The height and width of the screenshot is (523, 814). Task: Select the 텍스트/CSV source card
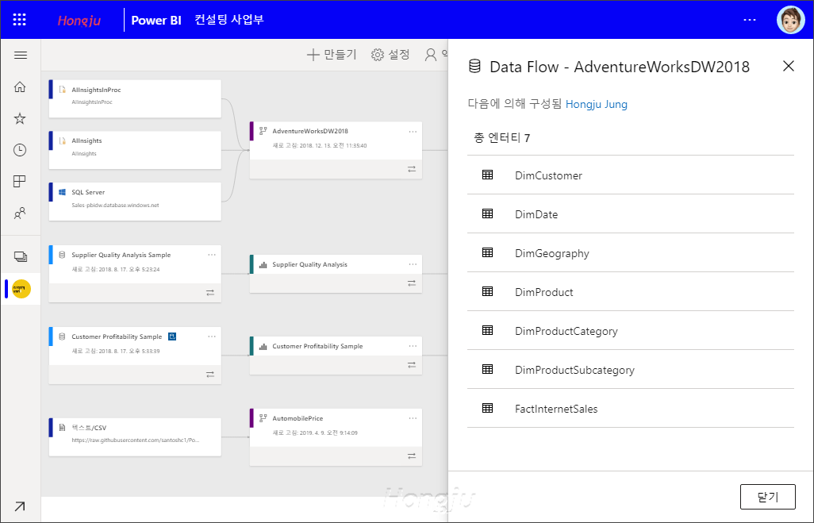[x=135, y=437]
